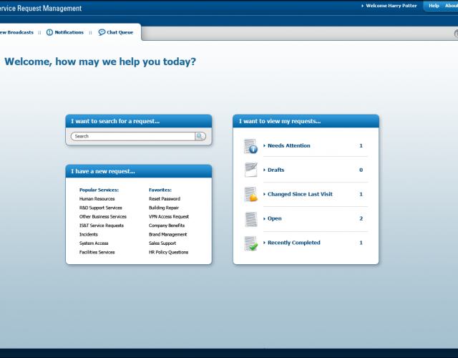
Task: Open HR Policy Questions favorite
Action: click(169, 252)
